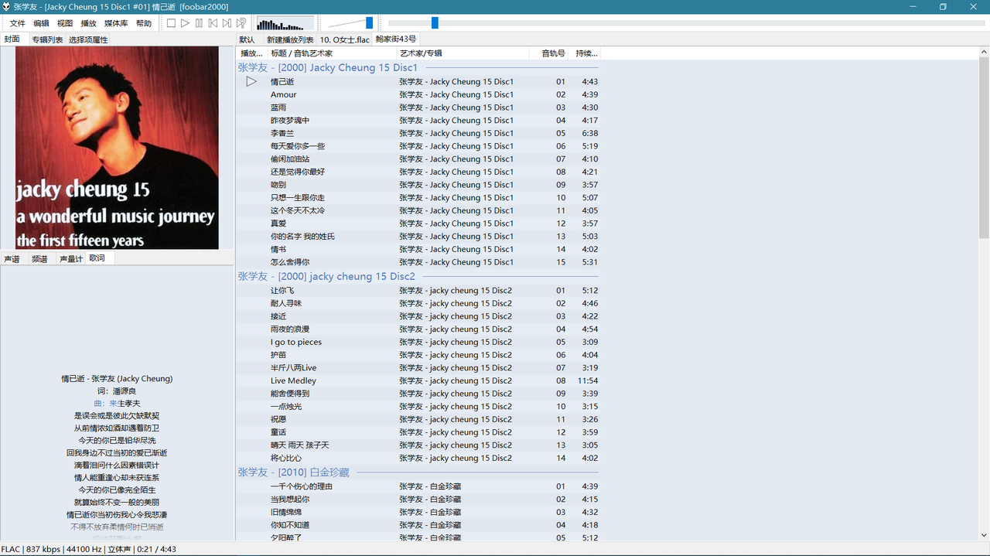The height and width of the screenshot is (556, 990).
Task: Click the random playback icon
Action: pos(241,23)
